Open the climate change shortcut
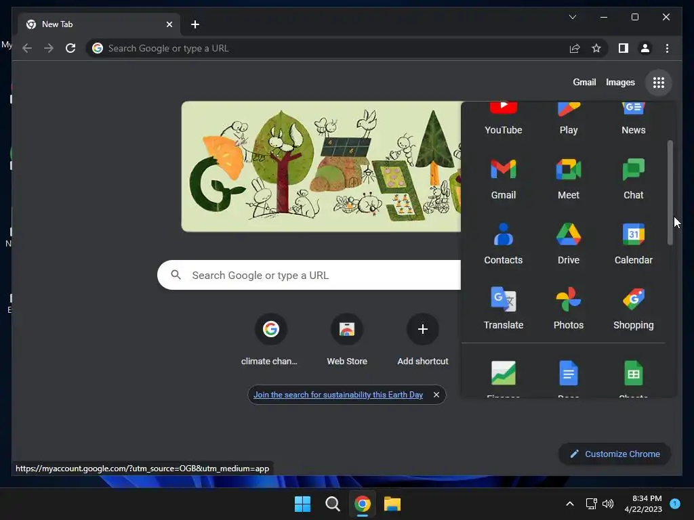The height and width of the screenshot is (520, 694). coord(270,340)
